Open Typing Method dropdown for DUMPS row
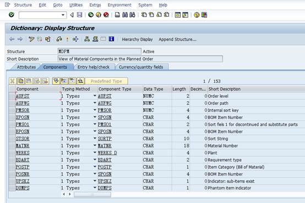 point(95,188)
